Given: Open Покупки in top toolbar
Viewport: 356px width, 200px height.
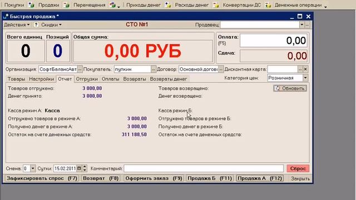Looking at the screenshot, I should (x=14, y=5).
